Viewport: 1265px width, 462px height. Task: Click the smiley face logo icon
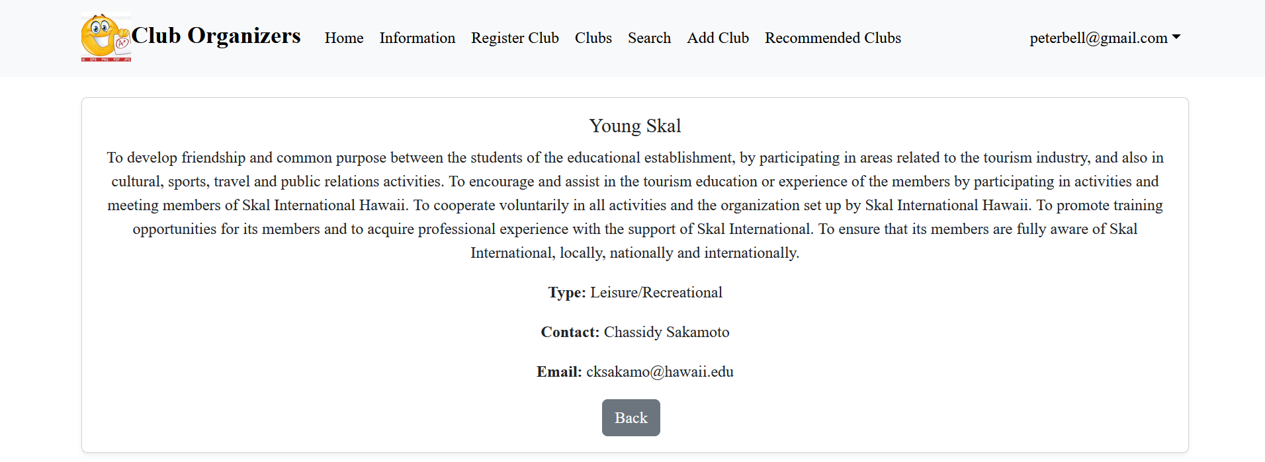(106, 38)
